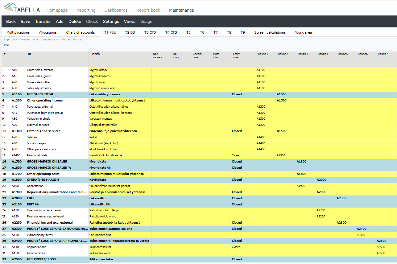The height and width of the screenshot is (264, 397).
Task: Open the Dashboards menu
Action: pyautogui.click(x=116, y=10)
